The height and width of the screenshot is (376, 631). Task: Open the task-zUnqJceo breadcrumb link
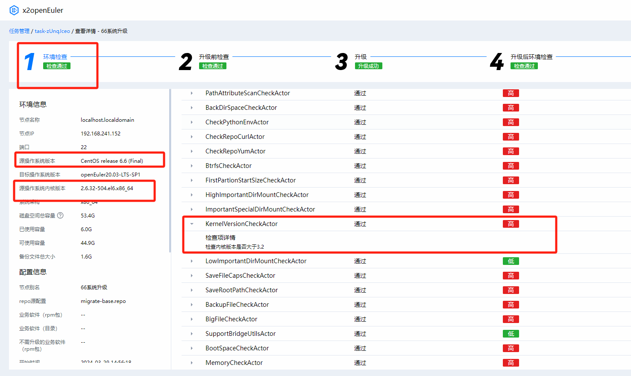[x=52, y=31]
